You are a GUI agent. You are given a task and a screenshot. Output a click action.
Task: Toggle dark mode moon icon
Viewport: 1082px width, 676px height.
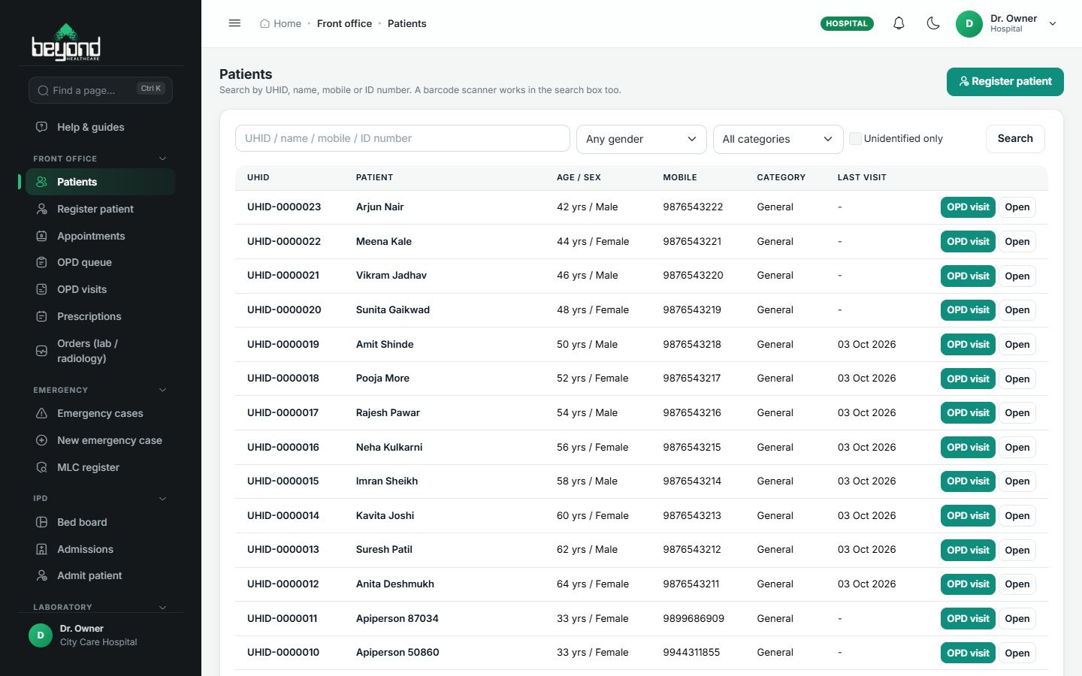(x=933, y=23)
